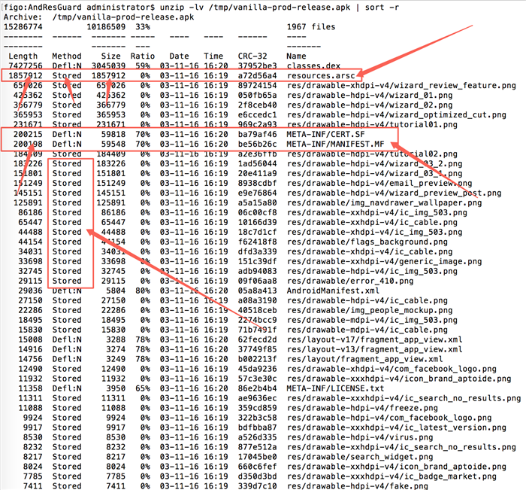Select CRC value ba79af46

click(x=257, y=135)
